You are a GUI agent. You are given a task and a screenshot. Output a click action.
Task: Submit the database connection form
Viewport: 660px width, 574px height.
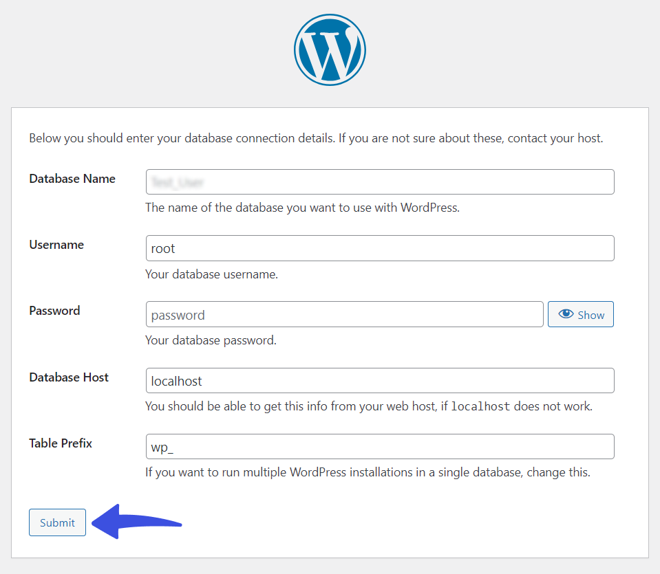coord(57,522)
